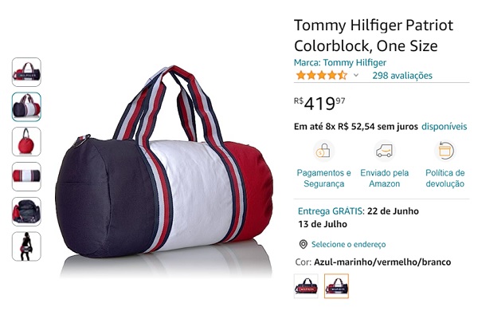This screenshot has width=478, height=319.
Task: Show the open bag interior thumbnail
Action: pos(26,211)
